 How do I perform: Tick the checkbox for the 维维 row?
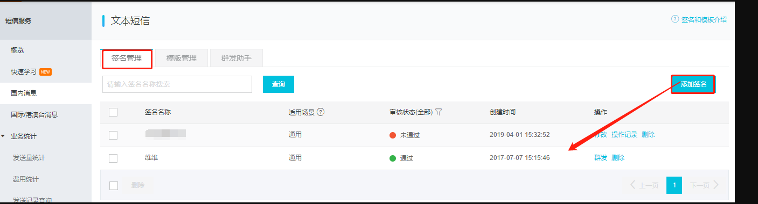(x=113, y=158)
